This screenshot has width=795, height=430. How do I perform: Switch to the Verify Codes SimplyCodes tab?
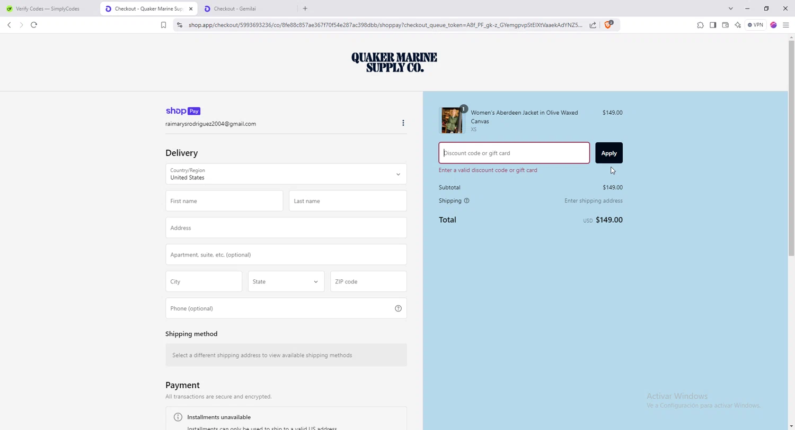(x=48, y=8)
